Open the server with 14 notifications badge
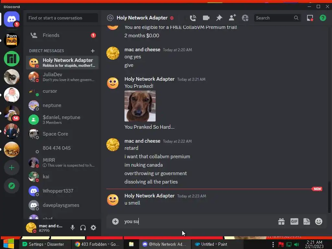 click(x=12, y=113)
